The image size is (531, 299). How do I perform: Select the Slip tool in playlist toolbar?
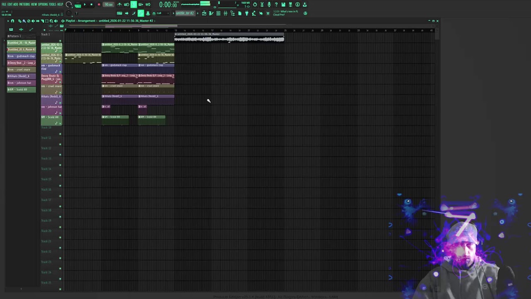point(38,21)
